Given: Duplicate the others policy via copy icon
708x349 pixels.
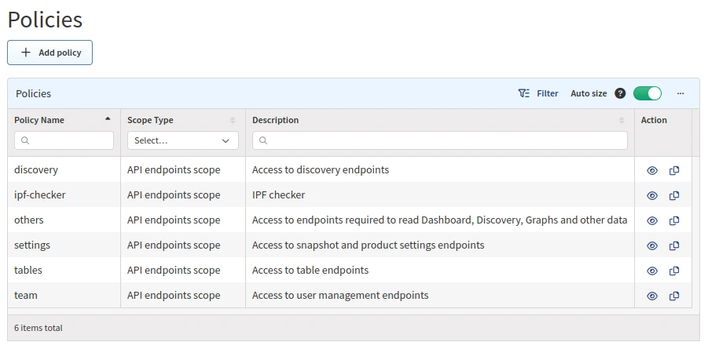Looking at the screenshot, I should [x=674, y=220].
